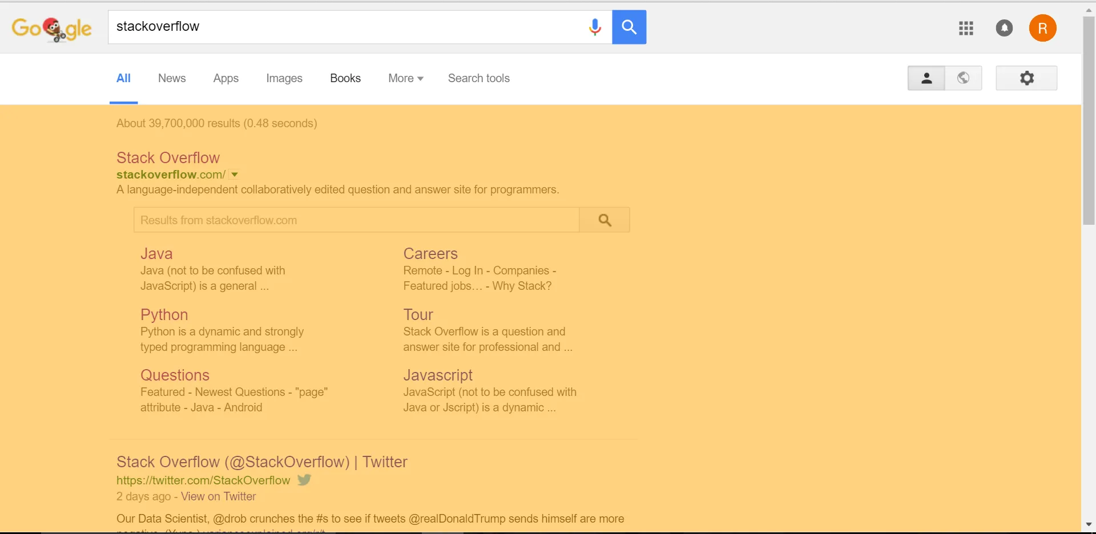Screen dimensions: 1096x534
Task: Switch to the Apps tab
Action: coord(226,78)
